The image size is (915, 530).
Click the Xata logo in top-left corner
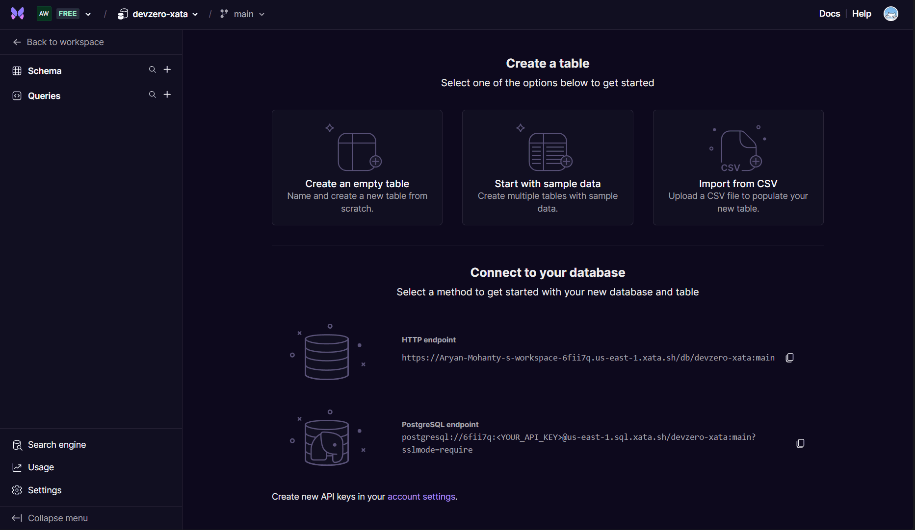[x=17, y=14]
